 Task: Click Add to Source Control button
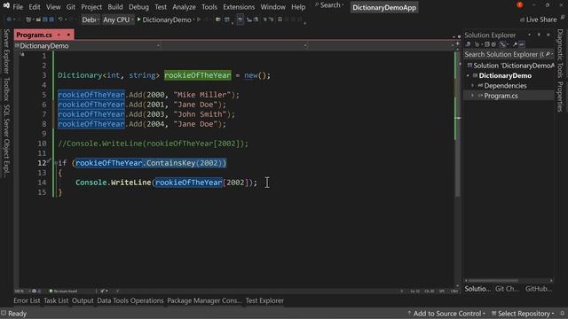point(446,313)
